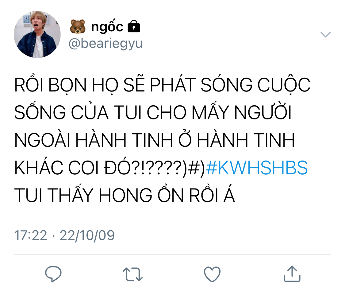Click the padlock icon next to ngốc

coord(134,26)
